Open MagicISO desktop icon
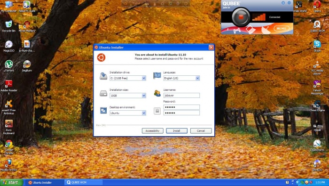The height and width of the screenshot is (186, 329). 8,46
